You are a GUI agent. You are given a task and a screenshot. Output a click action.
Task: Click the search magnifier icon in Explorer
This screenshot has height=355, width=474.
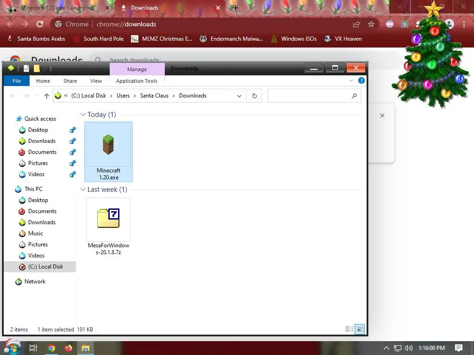354,96
